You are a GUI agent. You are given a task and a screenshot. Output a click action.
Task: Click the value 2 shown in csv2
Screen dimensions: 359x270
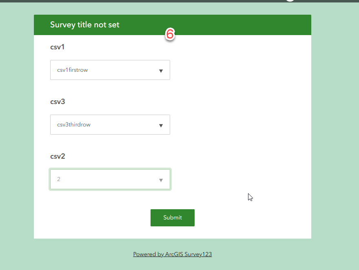(58, 179)
